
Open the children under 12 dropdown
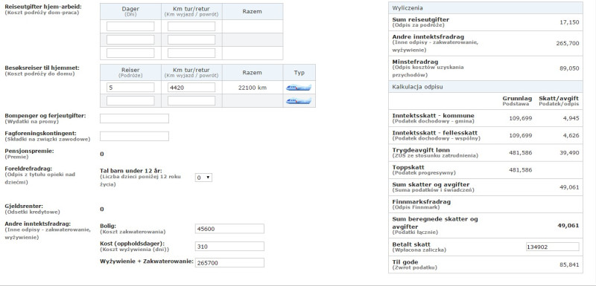pyautogui.click(x=203, y=178)
